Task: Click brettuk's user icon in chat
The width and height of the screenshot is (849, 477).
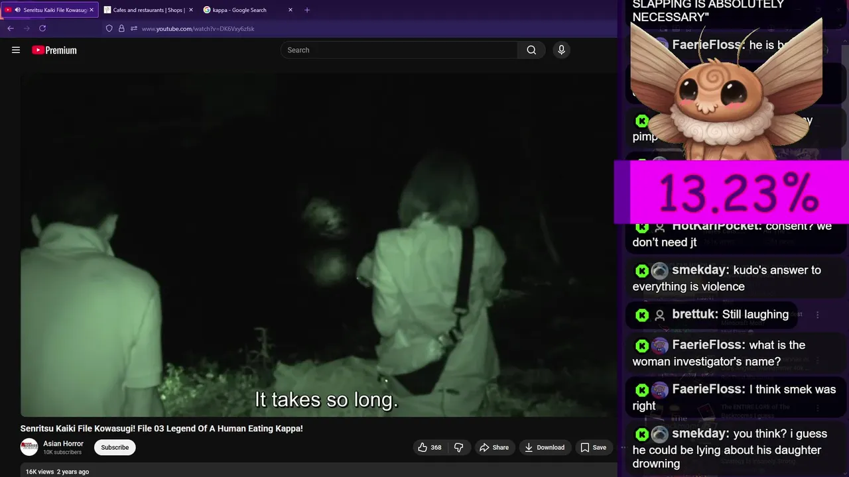Action: pos(659,315)
